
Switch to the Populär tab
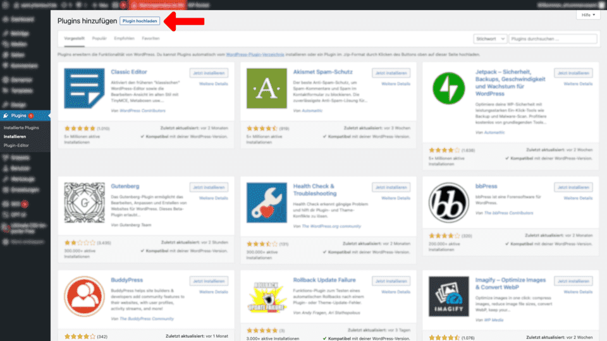tap(99, 39)
